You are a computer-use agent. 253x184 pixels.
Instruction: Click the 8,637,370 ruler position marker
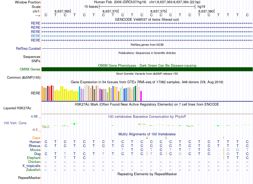[x=110, y=11]
